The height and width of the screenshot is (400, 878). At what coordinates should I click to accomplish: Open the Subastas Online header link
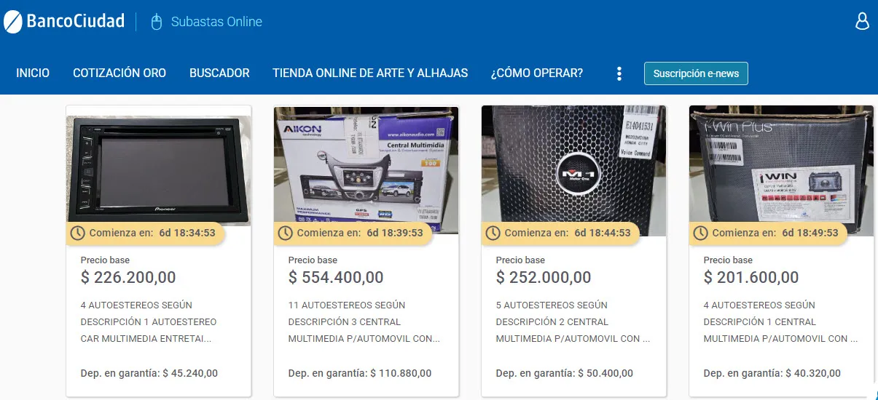tap(216, 22)
